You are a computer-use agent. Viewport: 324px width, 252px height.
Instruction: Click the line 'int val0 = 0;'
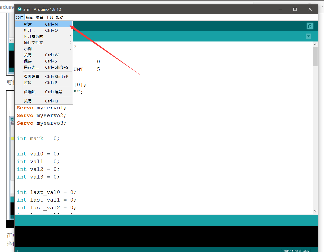(x=38, y=154)
